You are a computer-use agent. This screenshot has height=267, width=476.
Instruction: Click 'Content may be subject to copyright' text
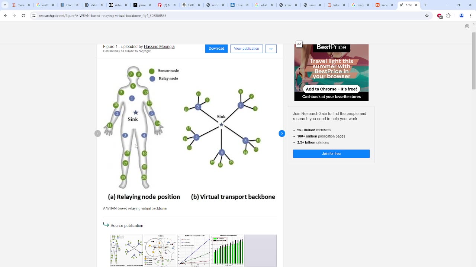(x=127, y=51)
